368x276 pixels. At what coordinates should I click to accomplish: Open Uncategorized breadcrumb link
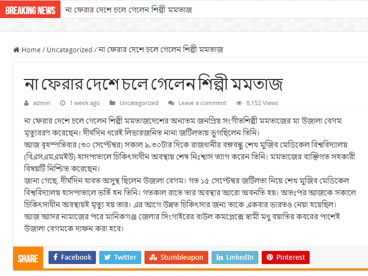coord(69,50)
